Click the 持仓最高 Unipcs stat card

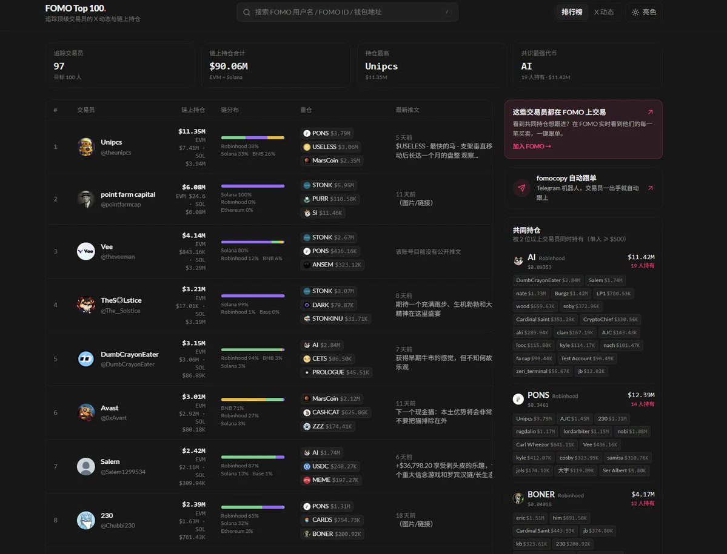tap(431, 65)
